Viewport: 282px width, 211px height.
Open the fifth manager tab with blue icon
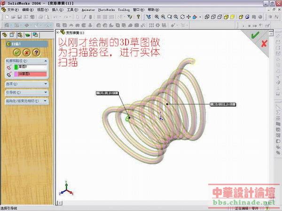pos(35,35)
